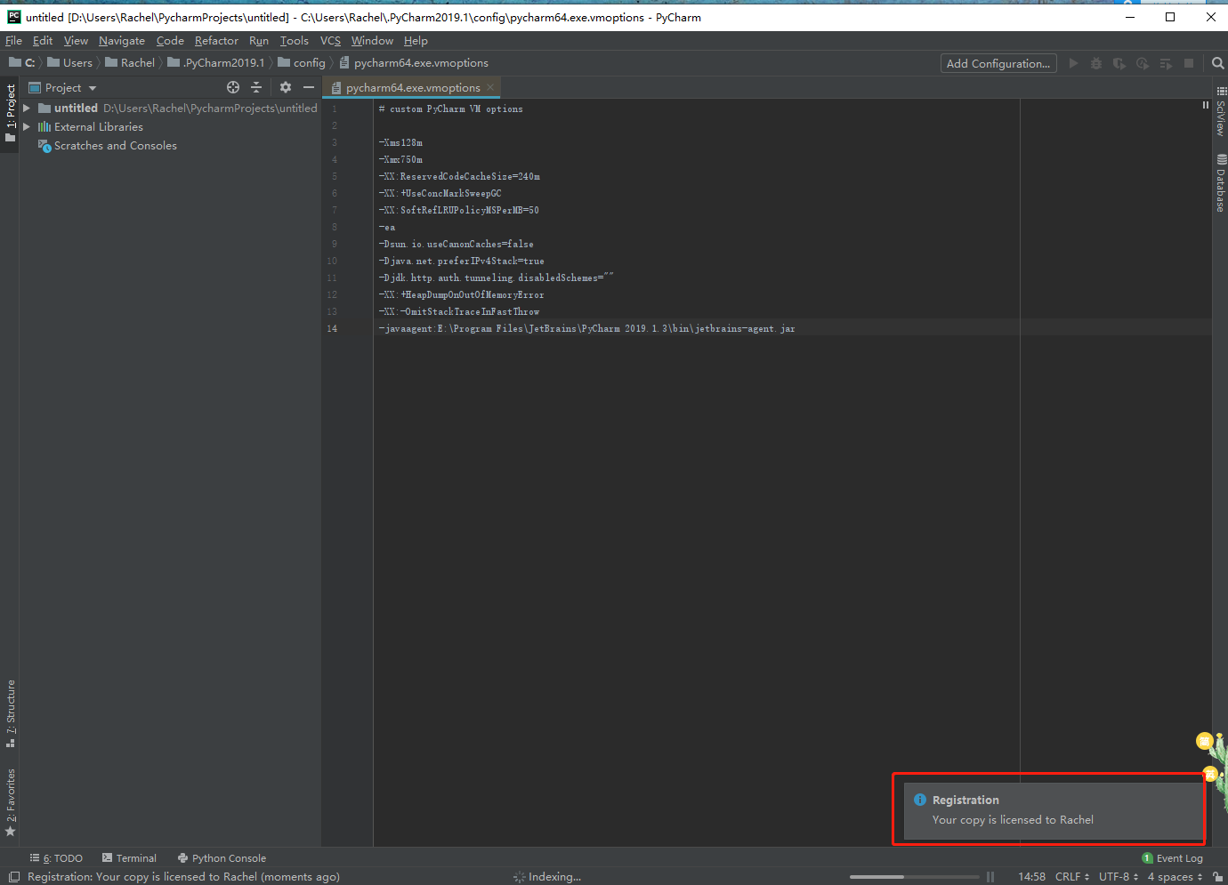Viewport: 1228px width, 885px height.
Task: Click Registration message in status bar
Action: (183, 877)
